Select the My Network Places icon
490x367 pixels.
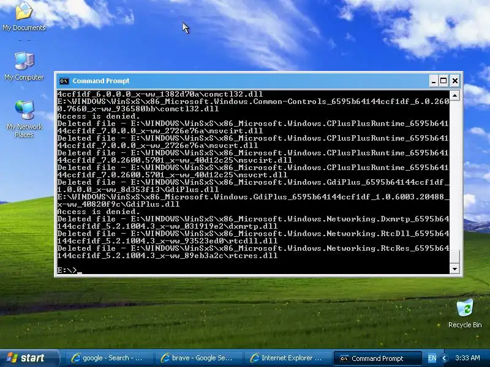pos(24,119)
